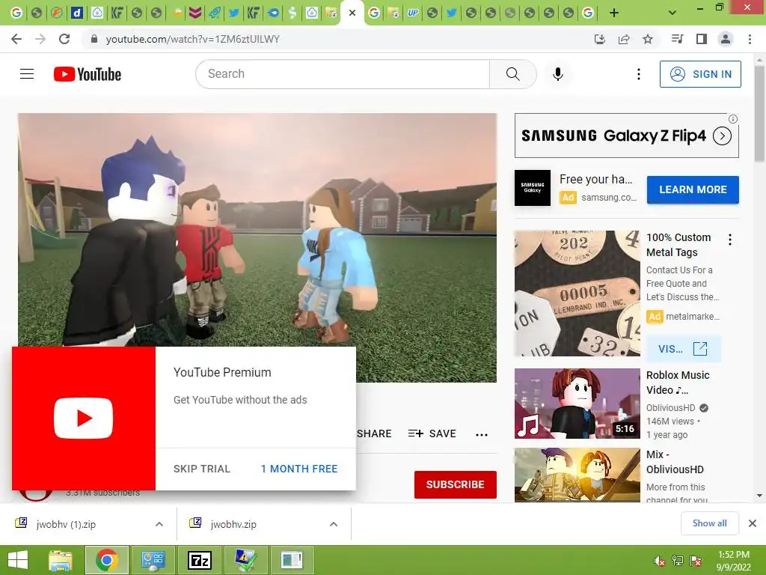This screenshot has height=575, width=766.
Task: Click the red YouTube Premium play logo
Action: [84, 418]
